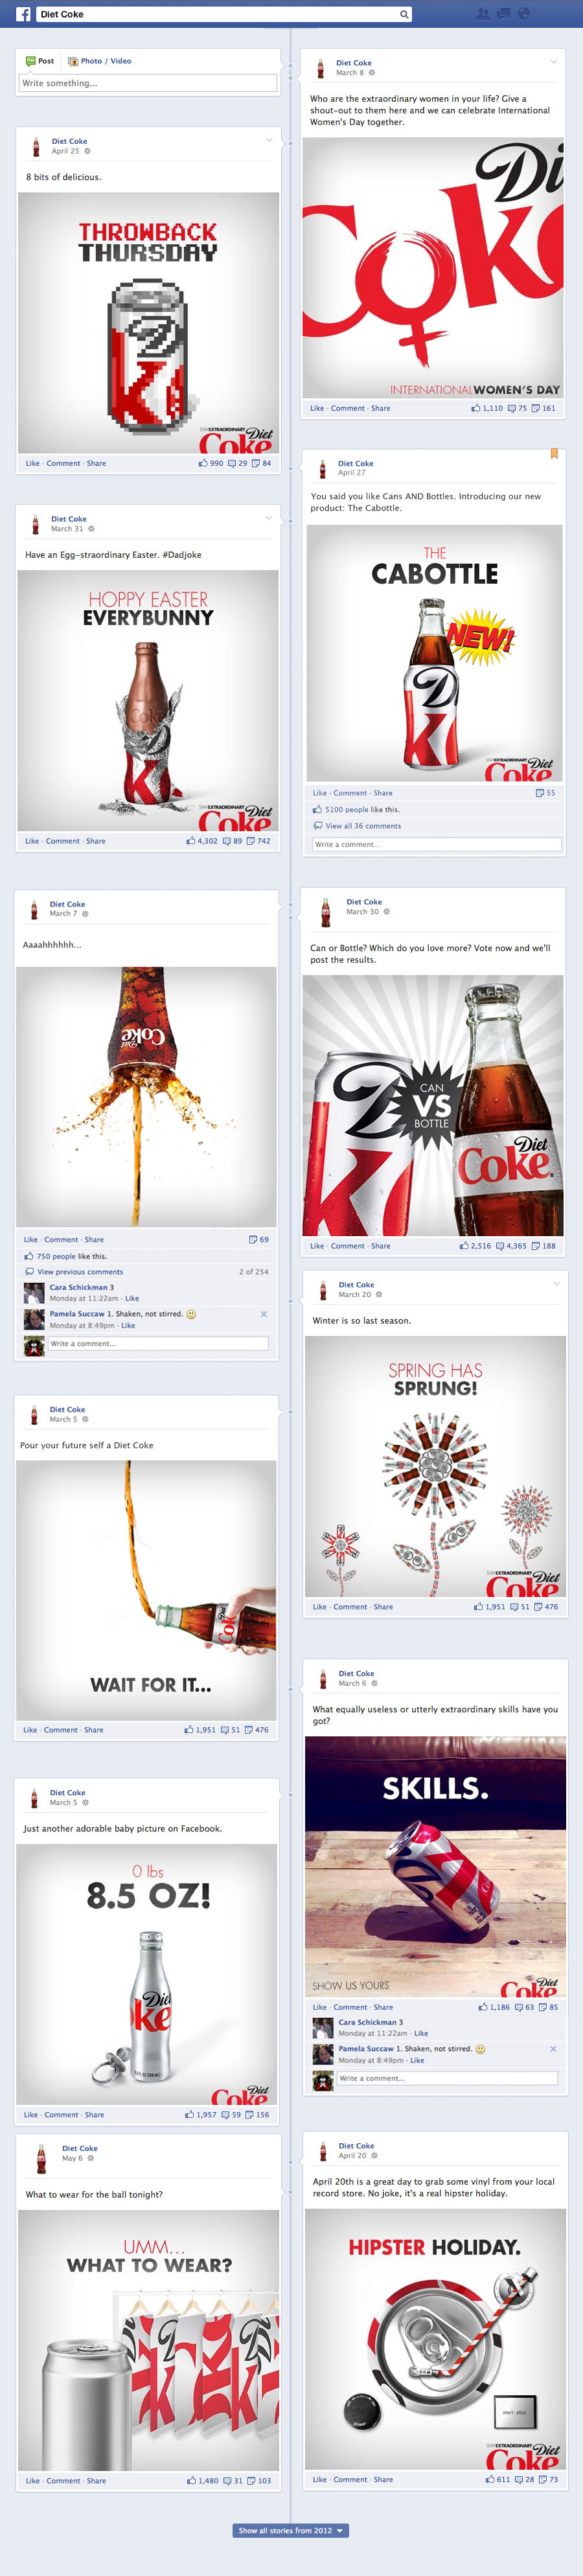This screenshot has height=2576, width=583.
Task: Open the Throwback Thursday can image
Action: 148,323
